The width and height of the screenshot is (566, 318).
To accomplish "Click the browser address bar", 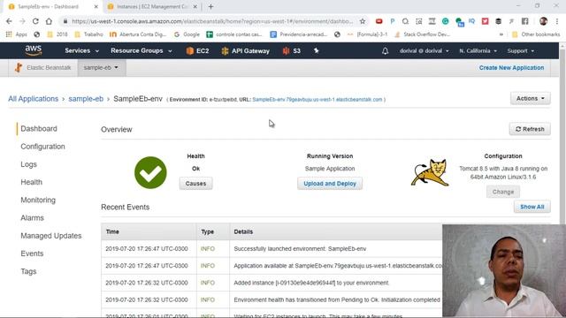I will 212,21.
